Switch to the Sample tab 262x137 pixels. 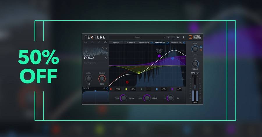tap(116, 42)
